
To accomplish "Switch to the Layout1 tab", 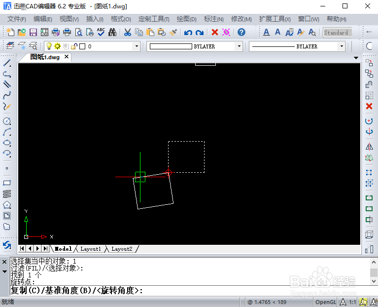I will [x=91, y=249].
